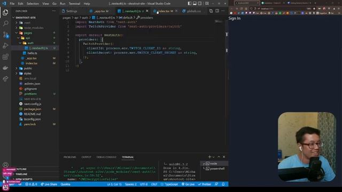Click Quokka in status bar
342x192 pixels.
(65, 184)
